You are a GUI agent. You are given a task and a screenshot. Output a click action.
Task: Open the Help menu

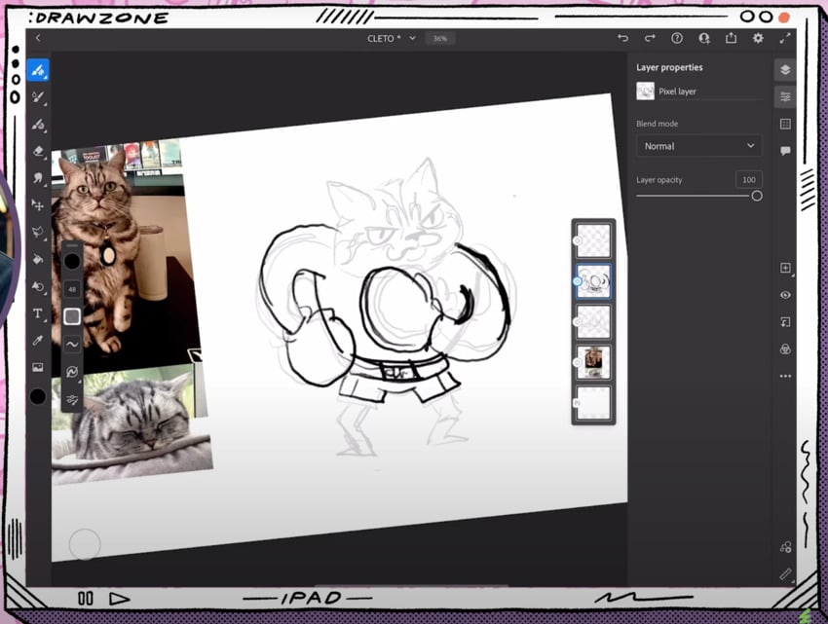(x=677, y=38)
